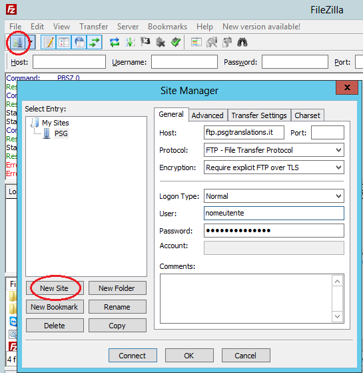Open the Site Manager toolbar icon
This screenshot has width=363, height=373.
pyautogui.click(x=17, y=42)
